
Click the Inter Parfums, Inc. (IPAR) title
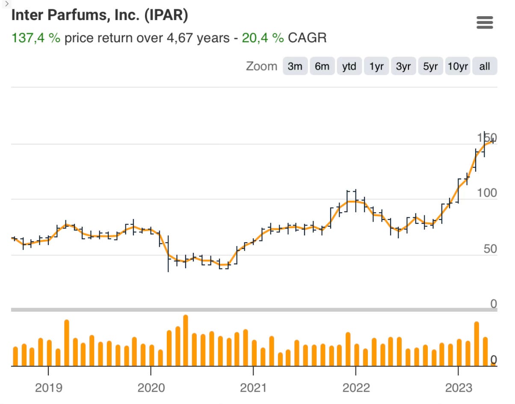tap(100, 15)
